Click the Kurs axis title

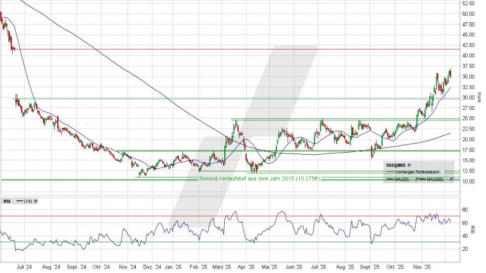pyautogui.click(x=479, y=98)
